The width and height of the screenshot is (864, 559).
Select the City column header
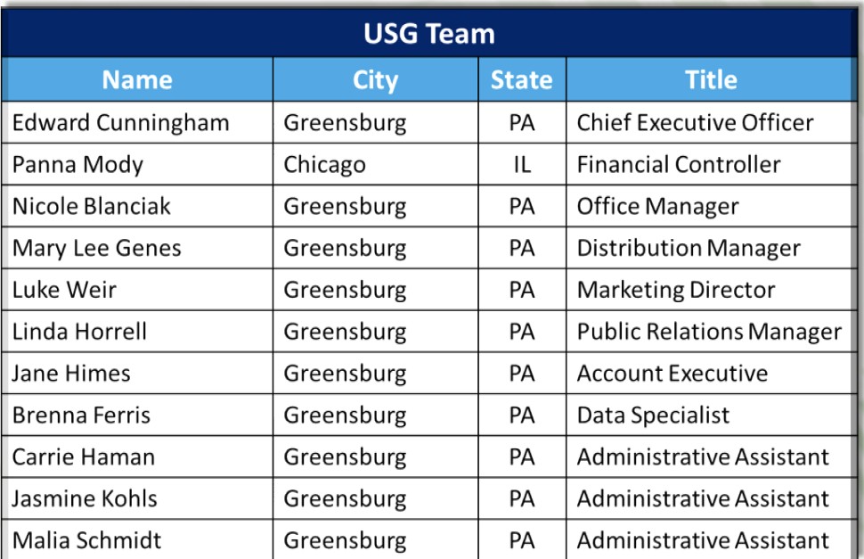tap(375, 80)
